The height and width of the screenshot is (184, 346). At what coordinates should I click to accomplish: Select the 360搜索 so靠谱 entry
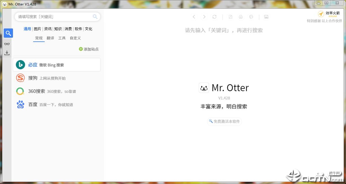pos(57,91)
